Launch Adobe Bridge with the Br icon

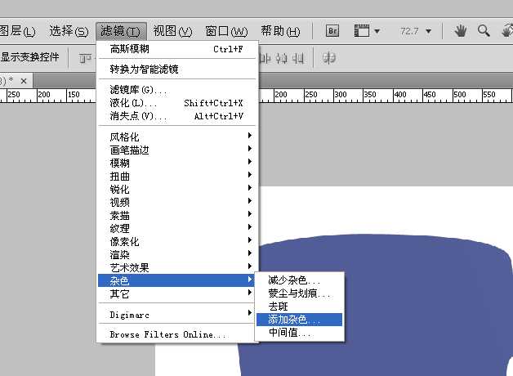pyautogui.click(x=332, y=31)
